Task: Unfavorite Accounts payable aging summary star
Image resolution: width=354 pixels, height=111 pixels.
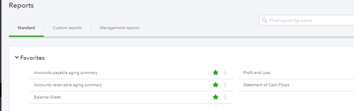Action: tap(215, 73)
